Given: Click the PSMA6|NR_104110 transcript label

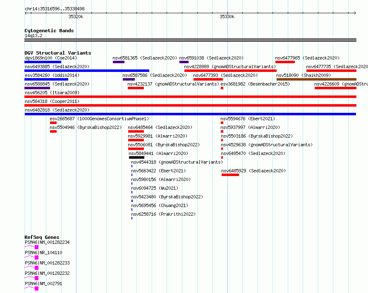Looking at the screenshot, I should [x=43, y=253].
